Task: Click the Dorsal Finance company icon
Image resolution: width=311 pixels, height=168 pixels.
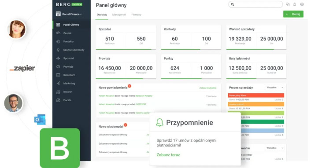Action: click(58, 14)
